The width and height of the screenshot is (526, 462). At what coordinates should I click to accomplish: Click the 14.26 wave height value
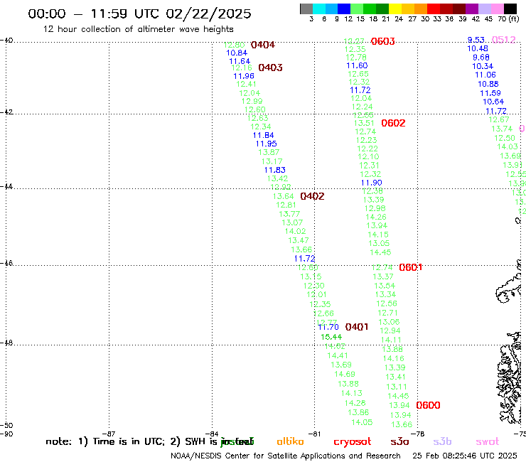click(376, 217)
